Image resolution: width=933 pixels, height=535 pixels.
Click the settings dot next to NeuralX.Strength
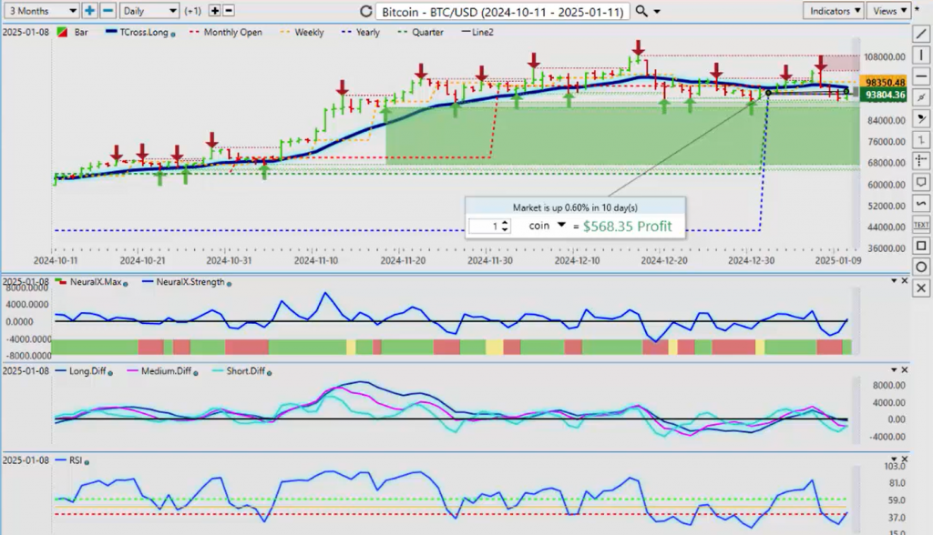coord(229,284)
